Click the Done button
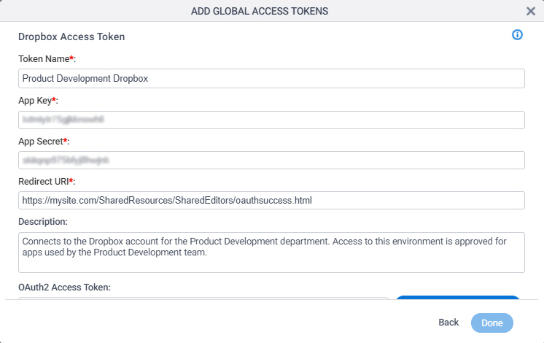The height and width of the screenshot is (343, 544). [492, 323]
